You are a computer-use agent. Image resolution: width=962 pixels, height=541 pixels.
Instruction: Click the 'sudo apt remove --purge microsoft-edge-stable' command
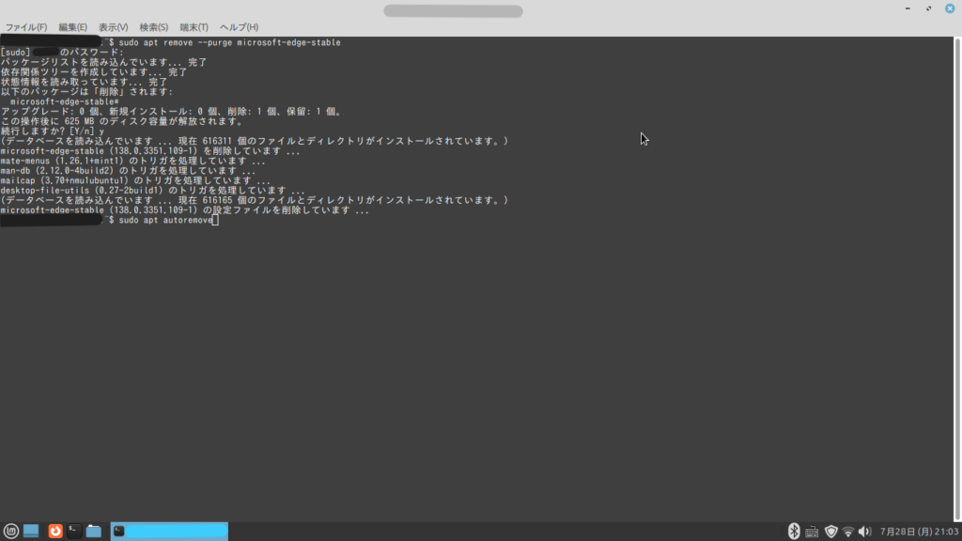229,42
